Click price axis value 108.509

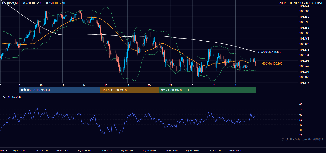[x=304, y=33]
